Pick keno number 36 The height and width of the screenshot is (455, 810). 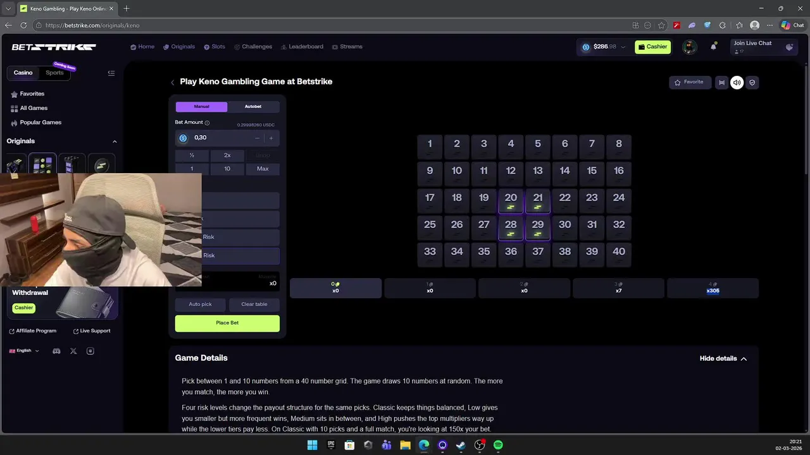click(x=511, y=255)
